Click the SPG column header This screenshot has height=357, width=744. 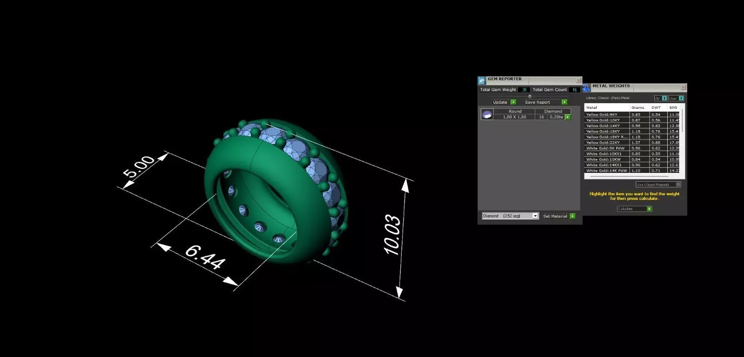[x=674, y=107]
